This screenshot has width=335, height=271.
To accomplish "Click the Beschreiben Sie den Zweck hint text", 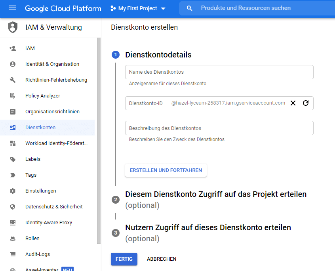I will pyautogui.click(x=177, y=139).
